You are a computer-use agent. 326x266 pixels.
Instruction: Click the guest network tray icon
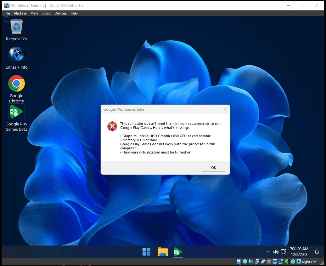coord(284,252)
